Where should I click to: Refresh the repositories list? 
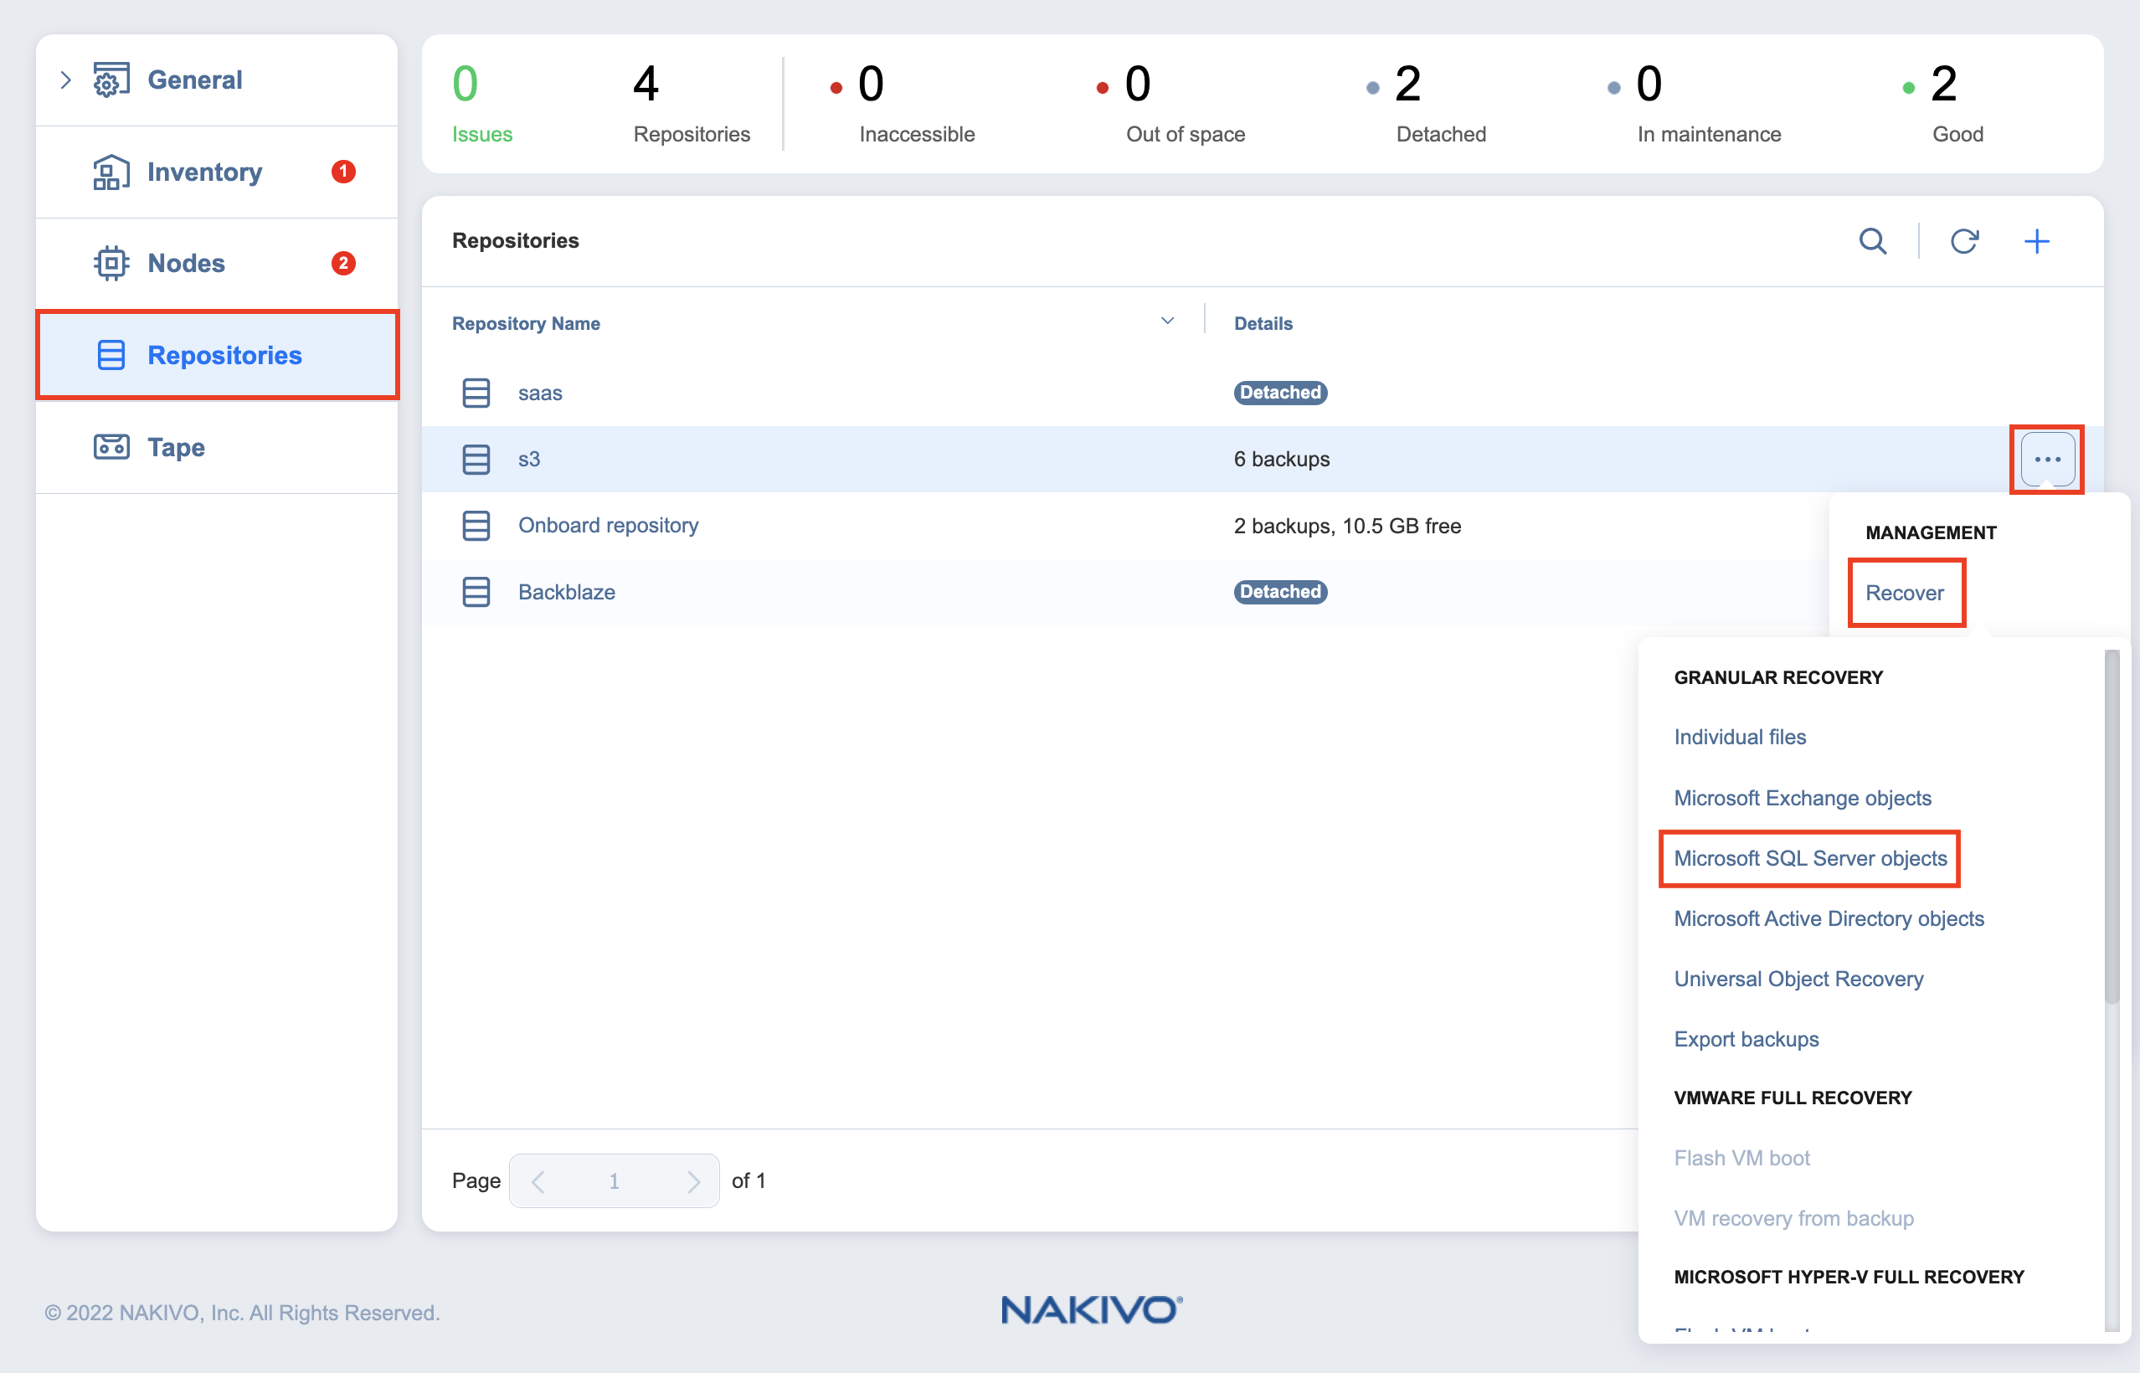tap(1964, 242)
